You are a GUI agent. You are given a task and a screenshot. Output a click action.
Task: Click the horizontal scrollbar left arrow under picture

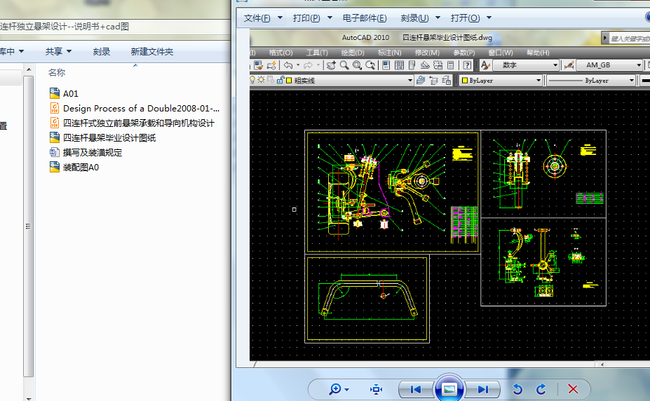coord(602,365)
